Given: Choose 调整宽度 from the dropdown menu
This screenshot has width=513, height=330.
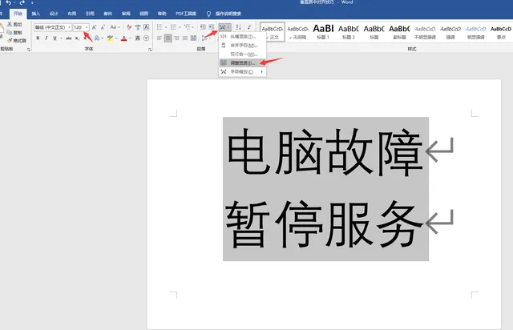Looking at the screenshot, I should (x=242, y=62).
